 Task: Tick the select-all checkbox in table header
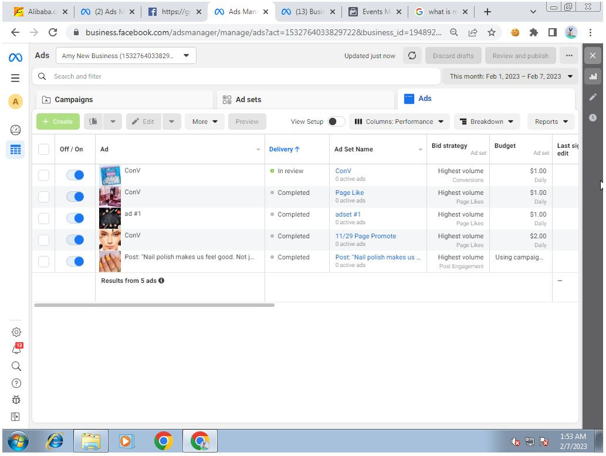coord(43,149)
